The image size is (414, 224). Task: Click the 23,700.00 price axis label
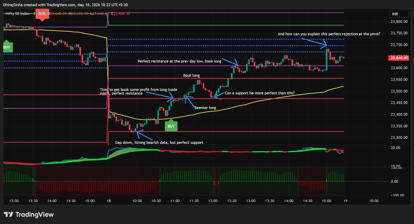click(x=398, y=45)
